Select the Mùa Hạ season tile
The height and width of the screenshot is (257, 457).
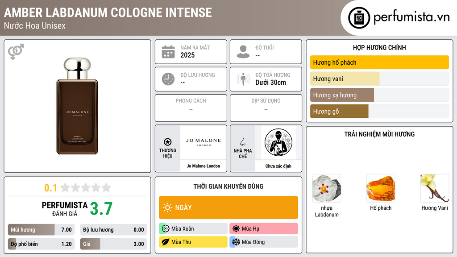tap(264, 228)
